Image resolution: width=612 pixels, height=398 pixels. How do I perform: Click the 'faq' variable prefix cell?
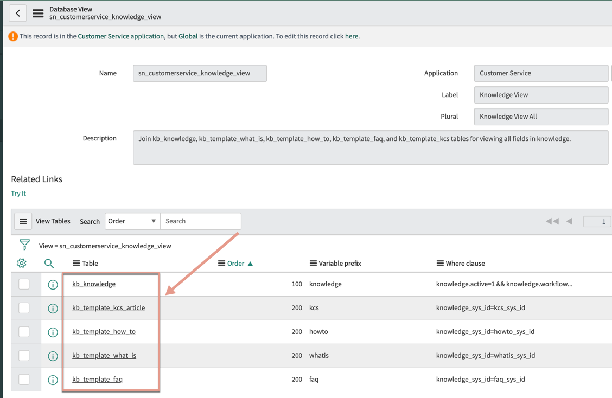pos(314,379)
